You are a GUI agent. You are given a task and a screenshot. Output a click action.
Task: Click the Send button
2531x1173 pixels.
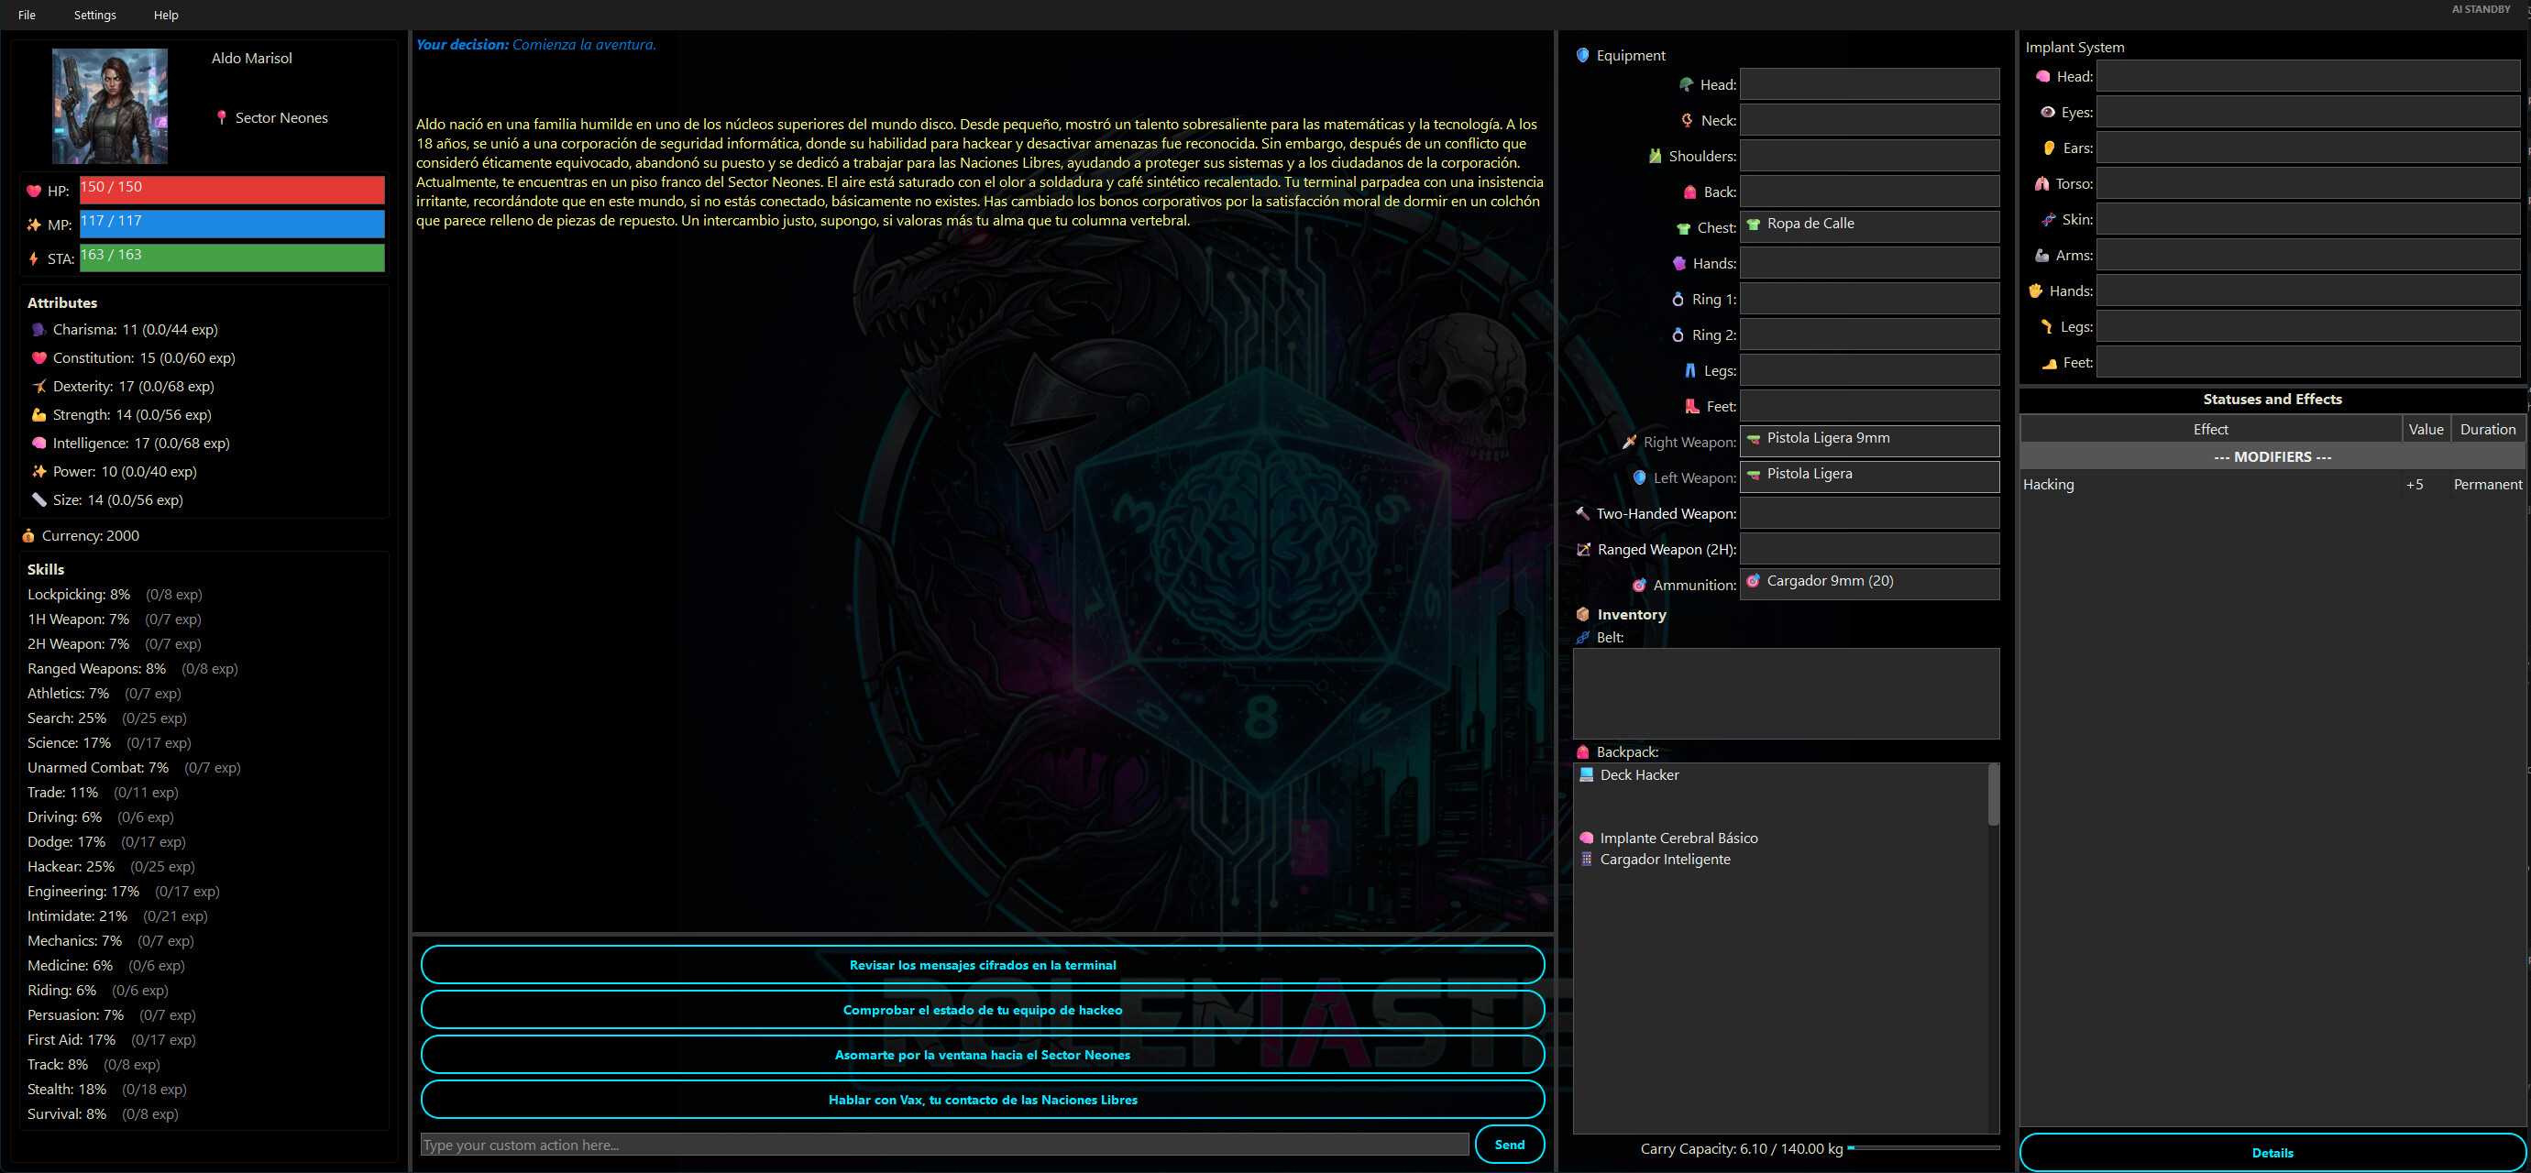pos(1509,1144)
